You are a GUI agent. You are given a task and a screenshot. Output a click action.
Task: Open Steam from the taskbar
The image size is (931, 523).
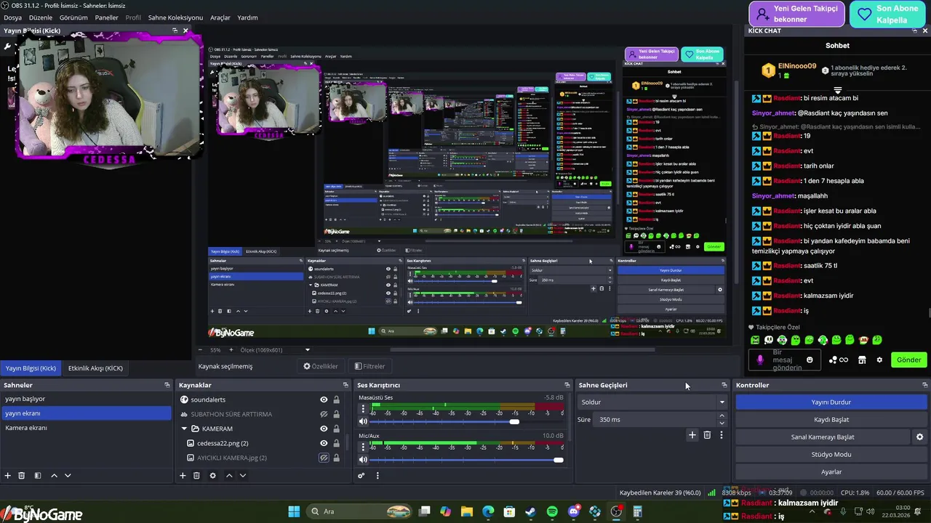pyautogui.click(x=531, y=512)
